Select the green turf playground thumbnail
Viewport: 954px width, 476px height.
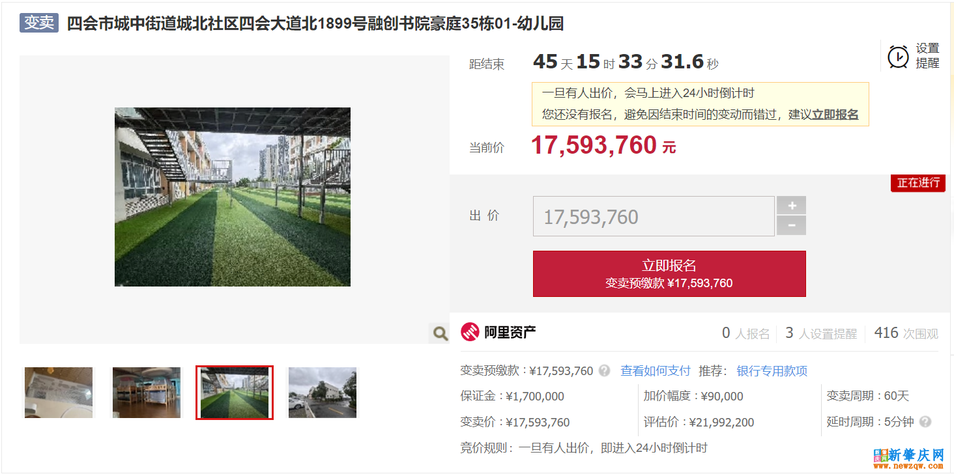[235, 393]
